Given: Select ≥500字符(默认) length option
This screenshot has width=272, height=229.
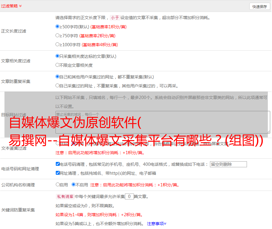Looking at the screenshot, I should coord(58,27).
